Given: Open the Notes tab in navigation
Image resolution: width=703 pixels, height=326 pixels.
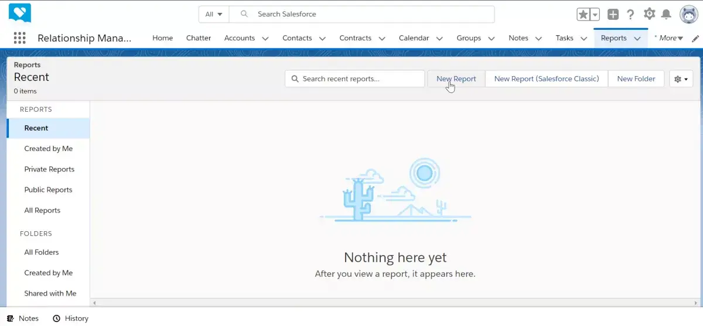Looking at the screenshot, I should [518, 38].
